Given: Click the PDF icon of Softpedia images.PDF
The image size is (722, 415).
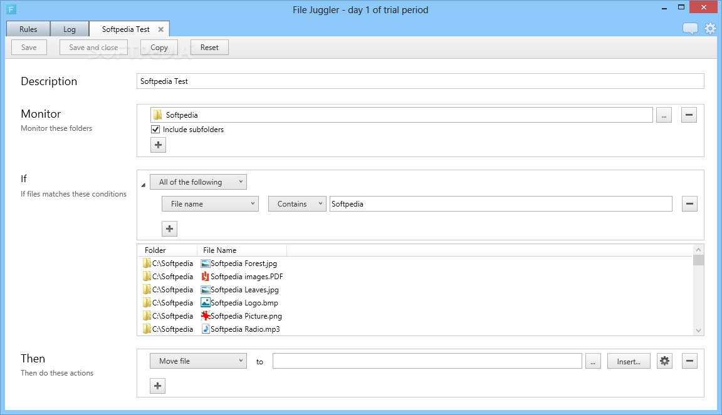Looking at the screenshot, I should [206, 277].
